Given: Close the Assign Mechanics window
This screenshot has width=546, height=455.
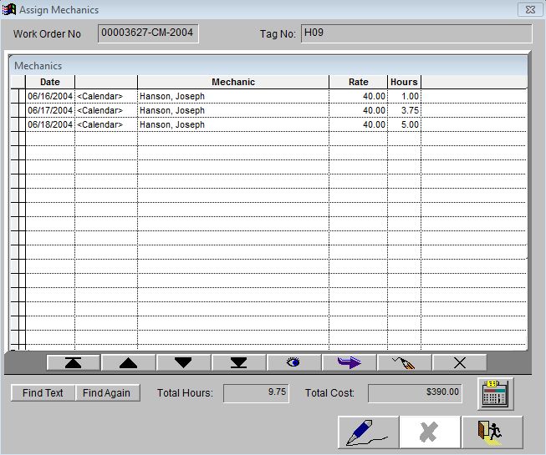Looking at the screenshot, I should click(x=530, y=9).
